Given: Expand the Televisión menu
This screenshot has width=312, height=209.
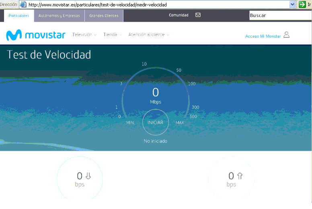Looking at the screenshot, I should coord(84,34).
